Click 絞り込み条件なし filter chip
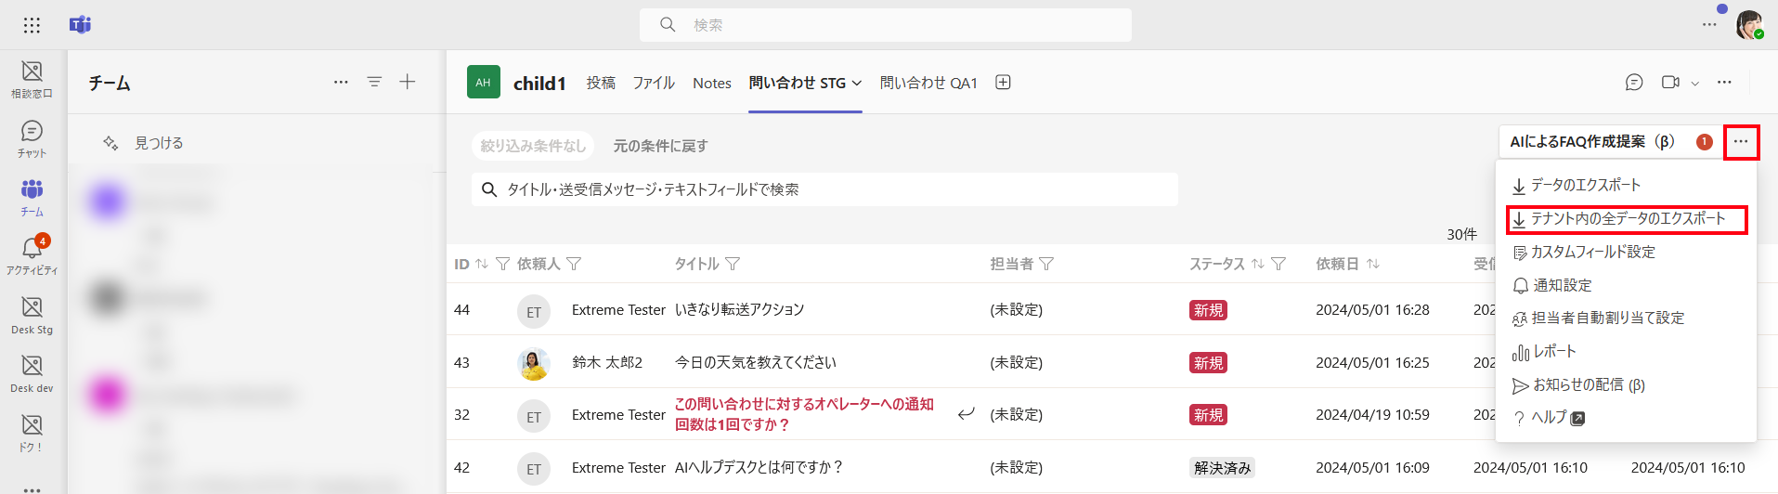 (533, 146)
